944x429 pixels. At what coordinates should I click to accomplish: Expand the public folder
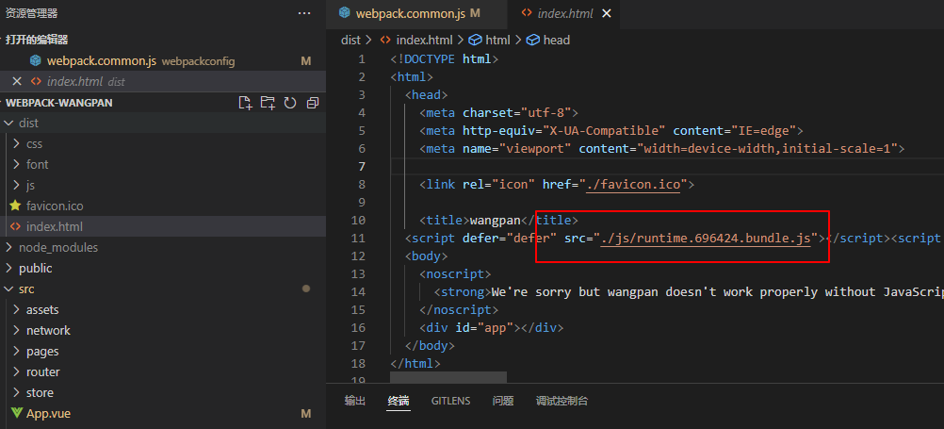tap(8, 269)
